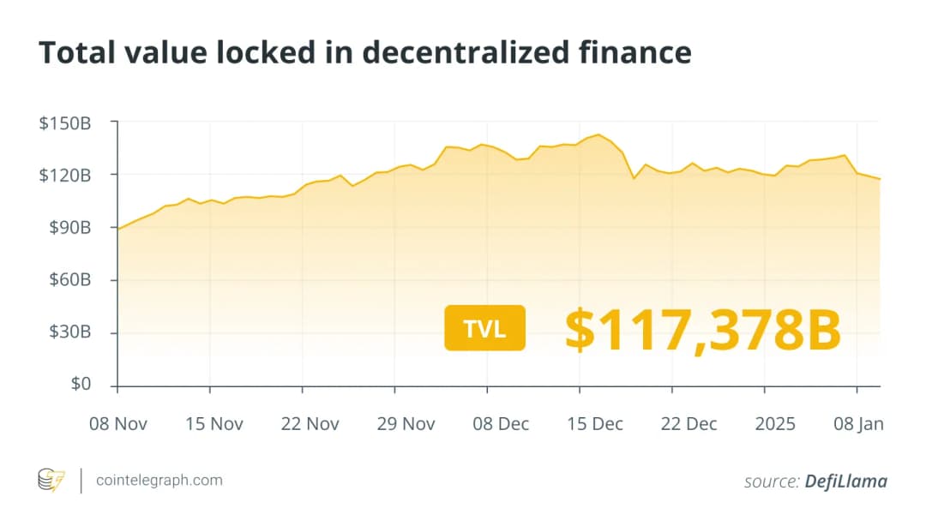Select the 08 Nov date label
The width and height of the screenshot is (926, 532).
(x=120, y=423)
